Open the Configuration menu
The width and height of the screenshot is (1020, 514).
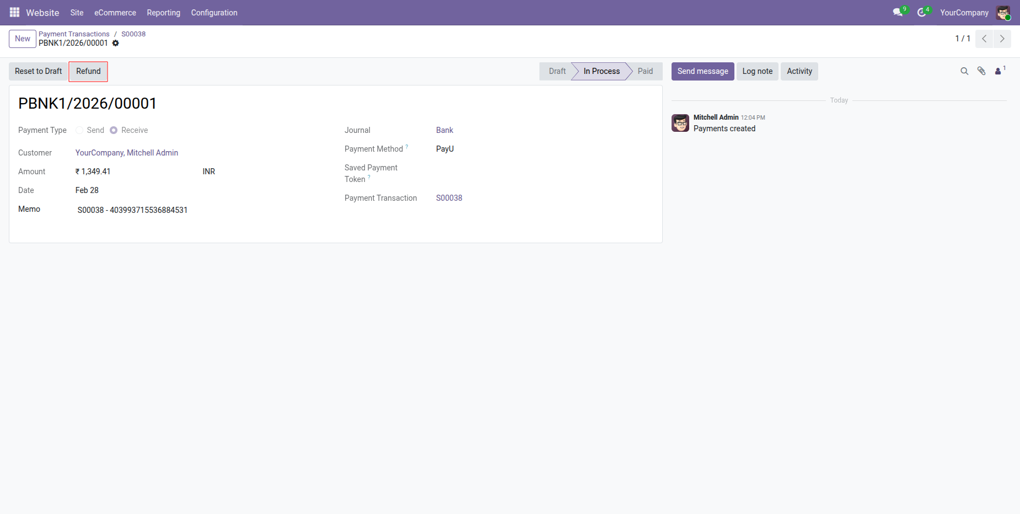[214, 13]
